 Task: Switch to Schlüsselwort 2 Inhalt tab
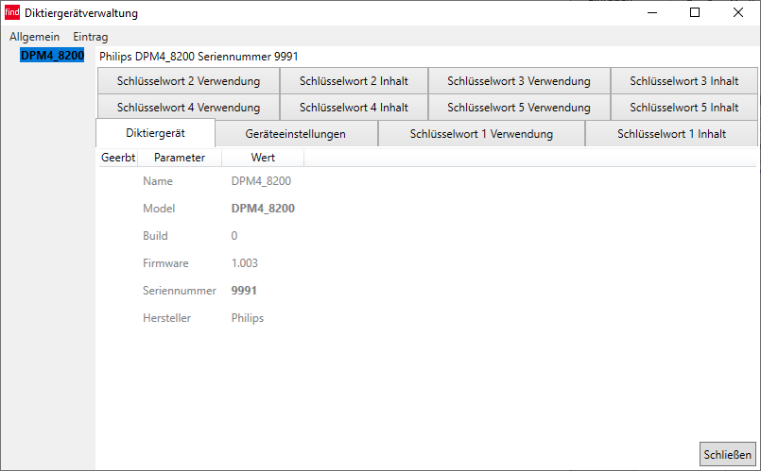click(354, 81)
